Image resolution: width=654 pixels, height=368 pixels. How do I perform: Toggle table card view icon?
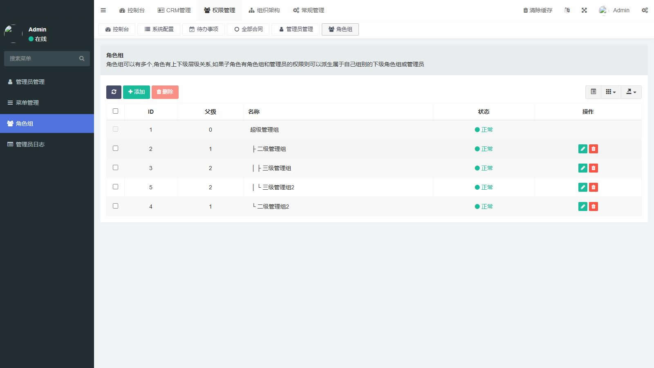[593, 92]
